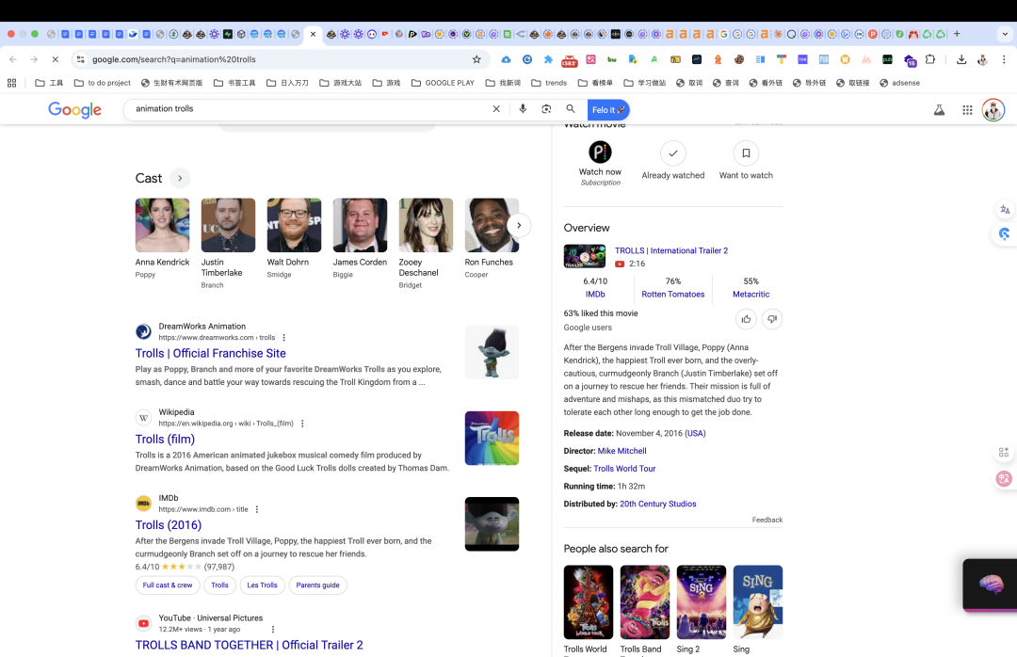Open the Sing 2 movie poster
Viewport: 1017px width, 657px height.
pyautogui.click(x=702, y=601)
